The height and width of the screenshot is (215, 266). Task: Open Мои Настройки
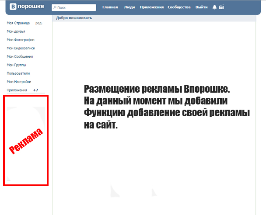click(x=19, y=82)
